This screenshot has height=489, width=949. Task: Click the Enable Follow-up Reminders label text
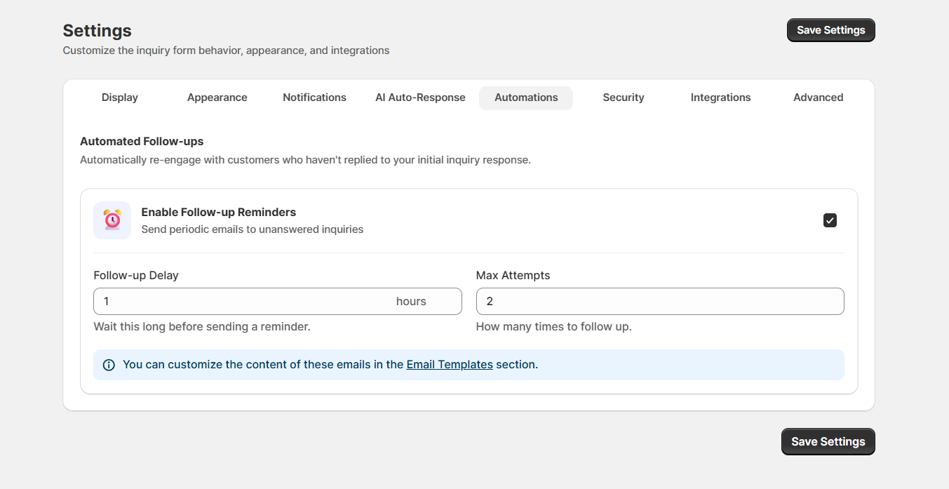219,212
